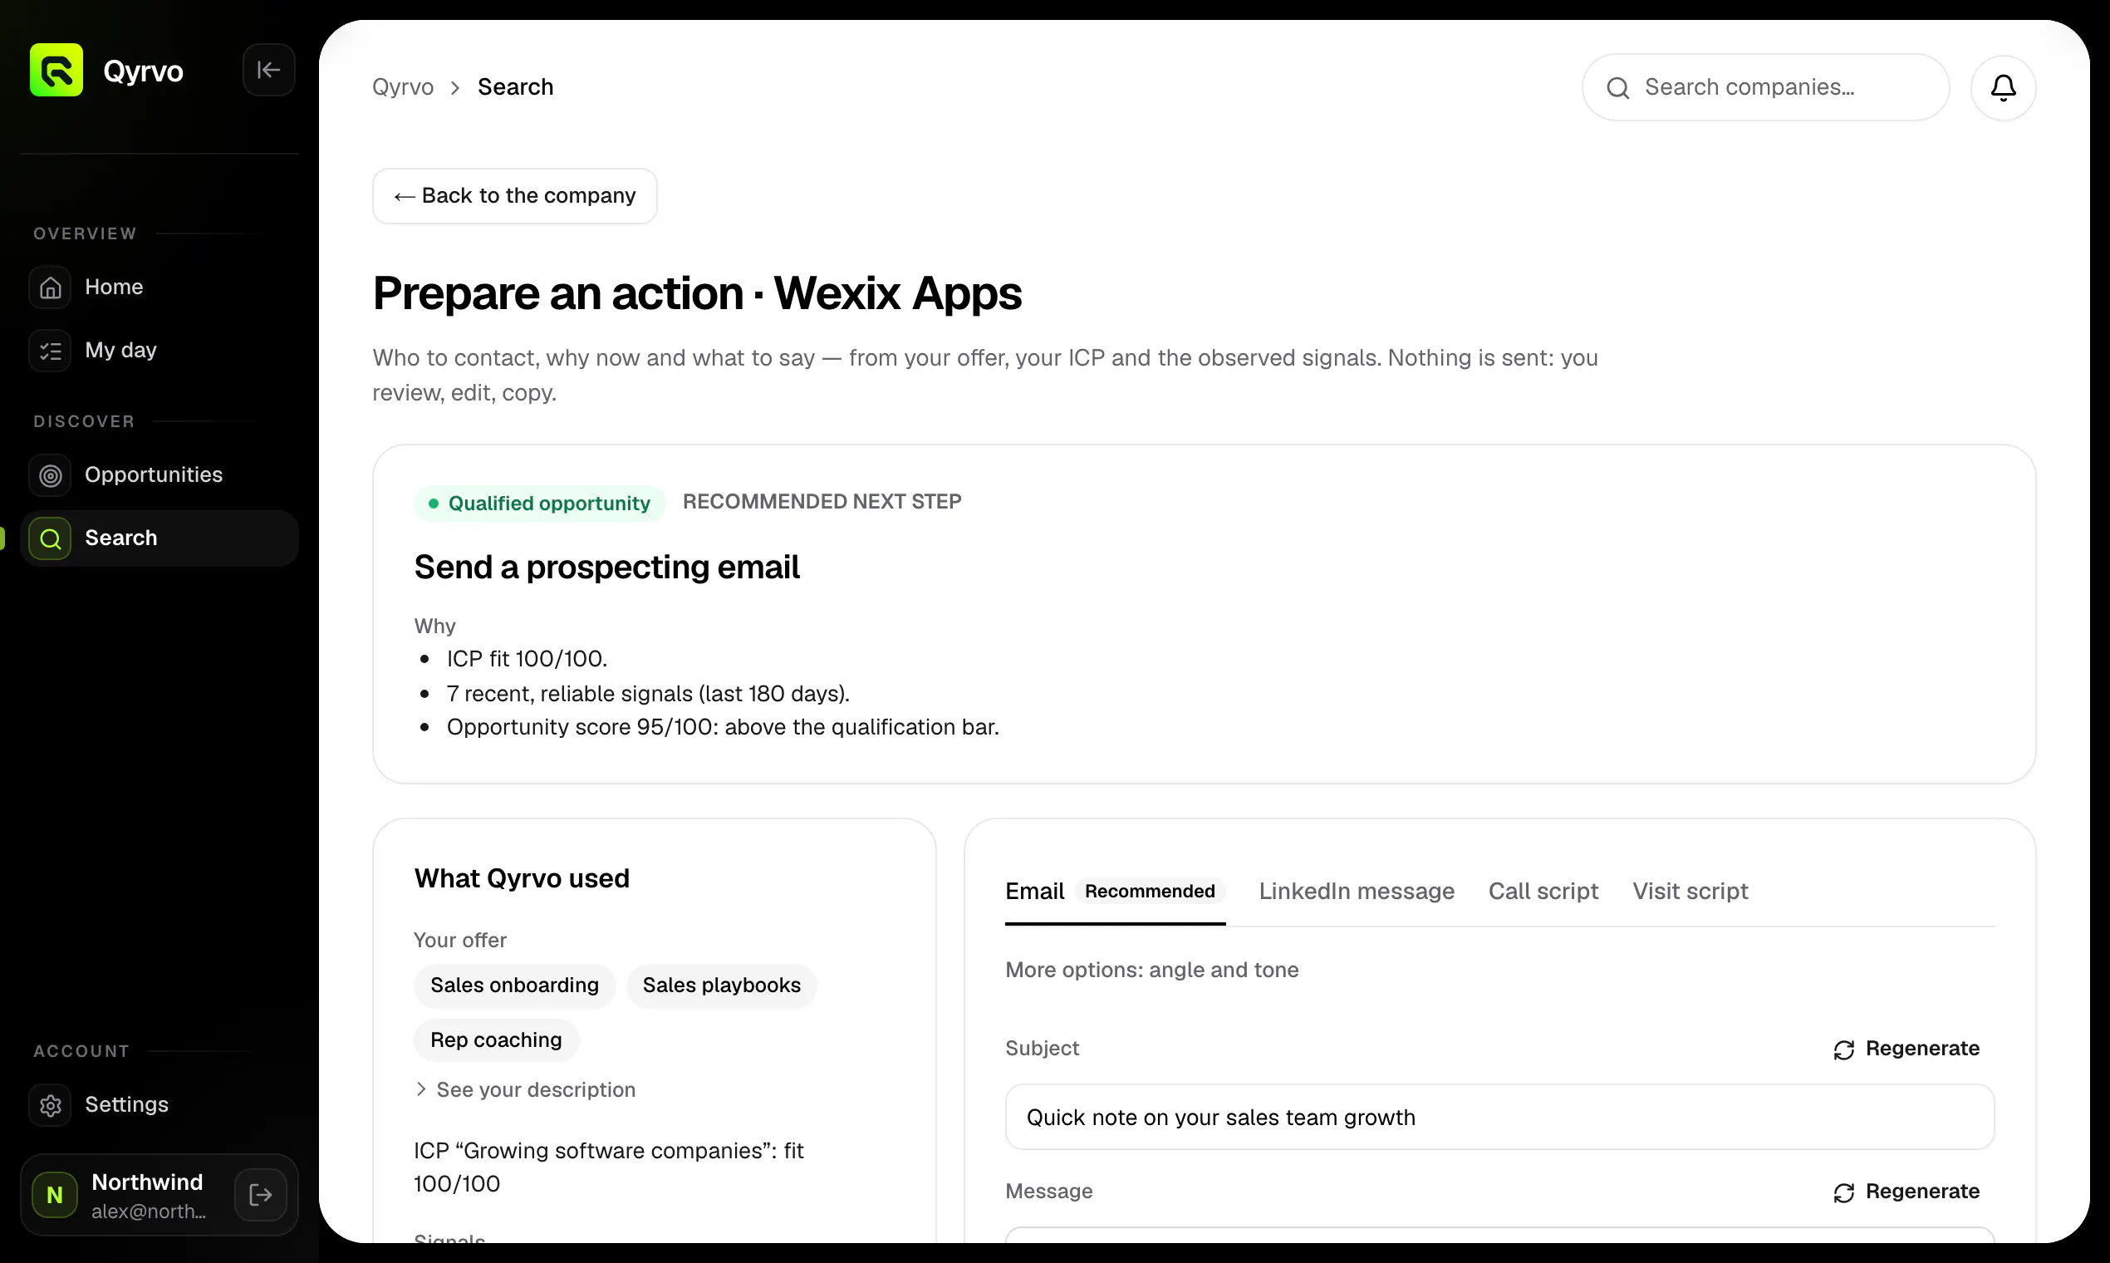The image size is (2110, 1263).
Task: Select the Search item in sidebar
Action: click(x=160, y=538)
